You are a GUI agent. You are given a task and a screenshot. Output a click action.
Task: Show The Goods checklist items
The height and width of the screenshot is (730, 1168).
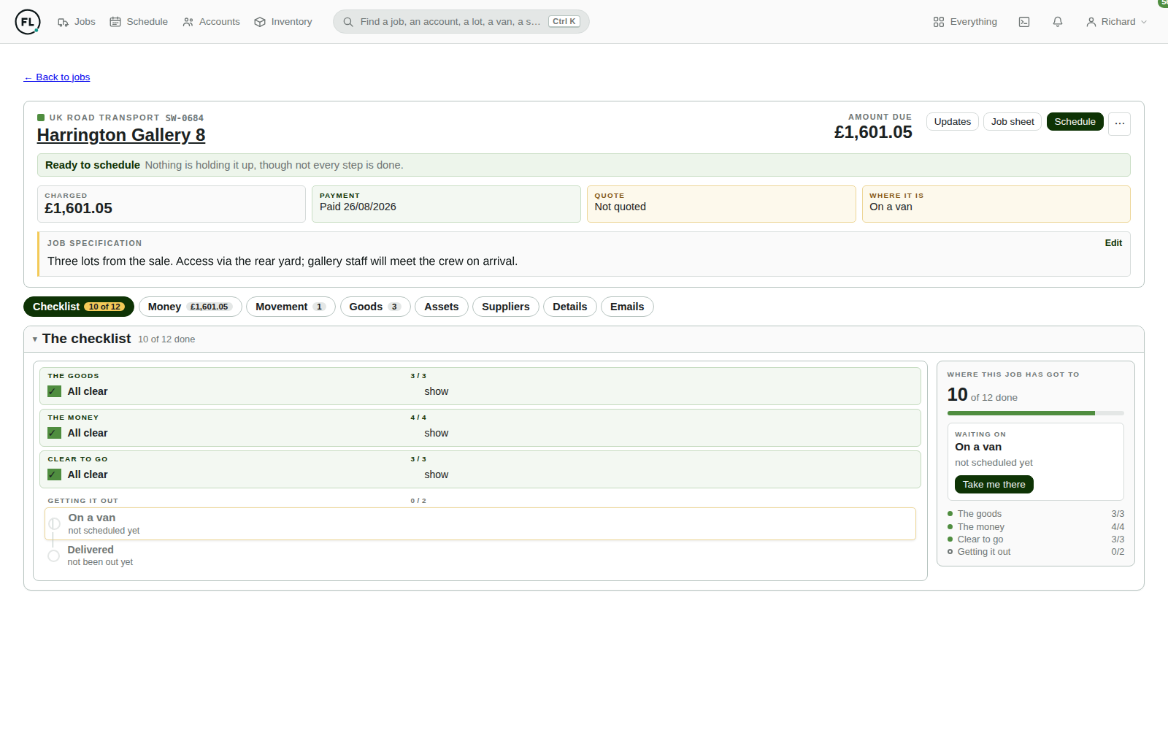(x=437, y=391)
